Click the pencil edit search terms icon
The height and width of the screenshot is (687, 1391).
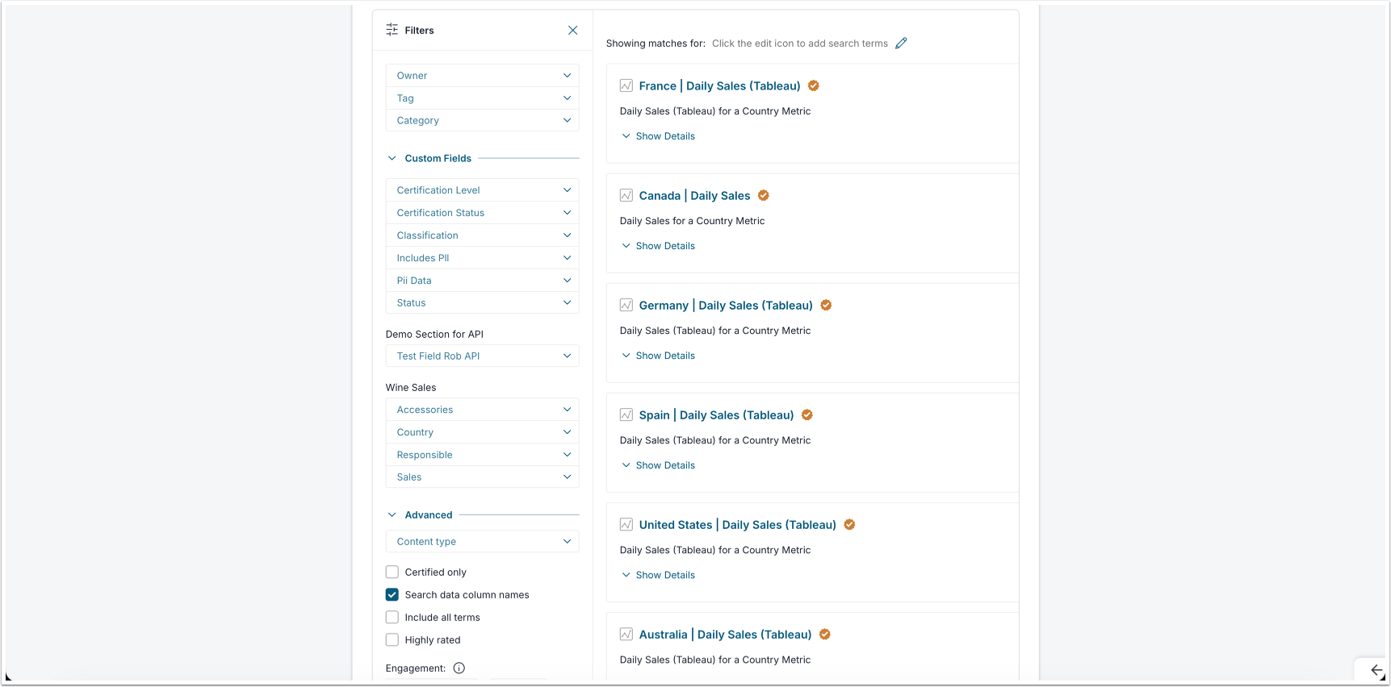pos(901,44)
